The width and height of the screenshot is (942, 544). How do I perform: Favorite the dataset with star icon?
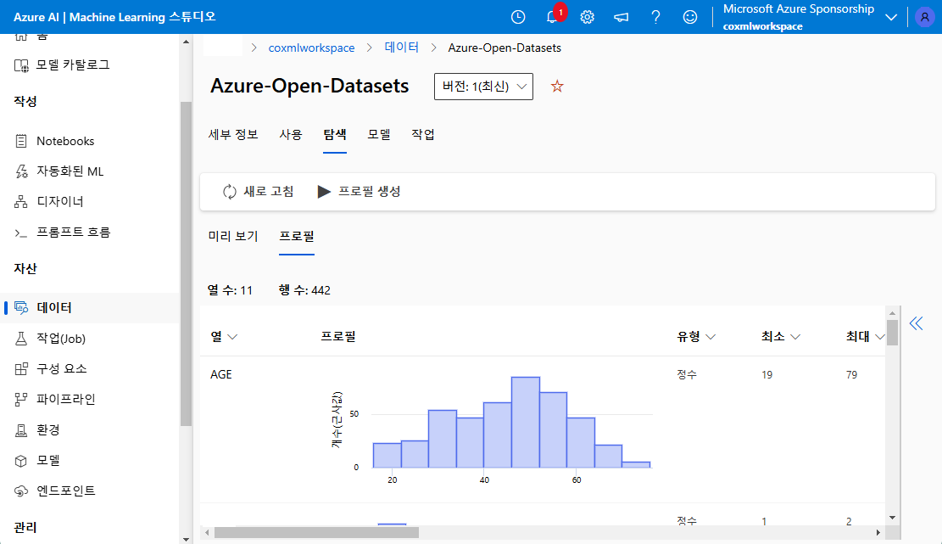point(557,86)
